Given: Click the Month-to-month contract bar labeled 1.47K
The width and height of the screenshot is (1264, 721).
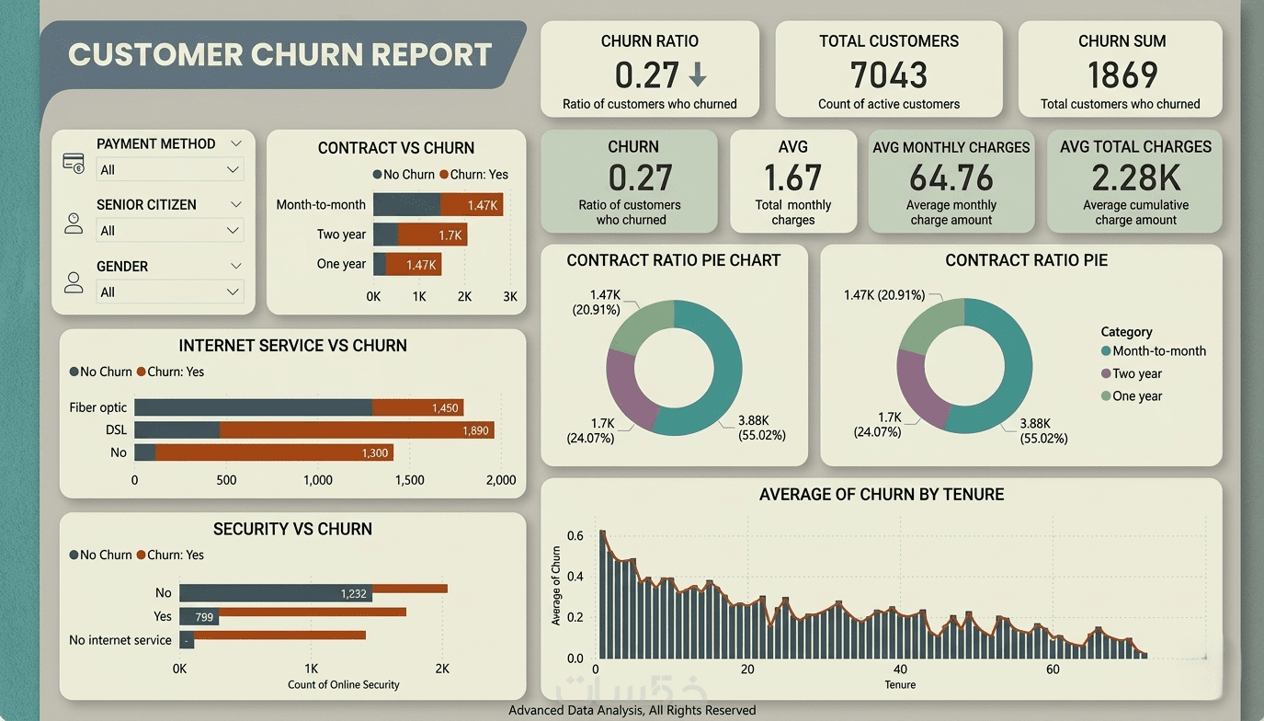Looking at the screenshot, I should click(472, 205).
